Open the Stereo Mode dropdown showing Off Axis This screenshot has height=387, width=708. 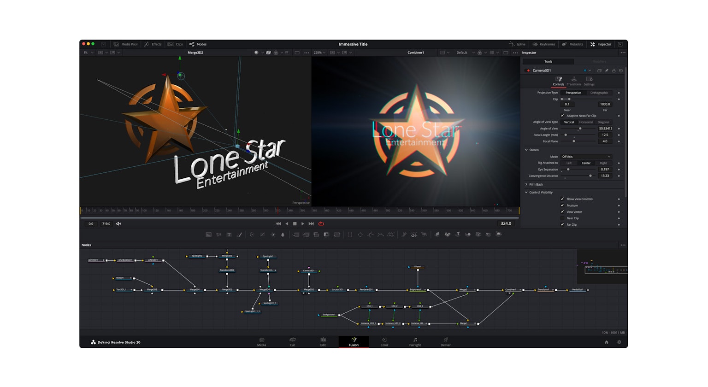(x=587, y=157)
